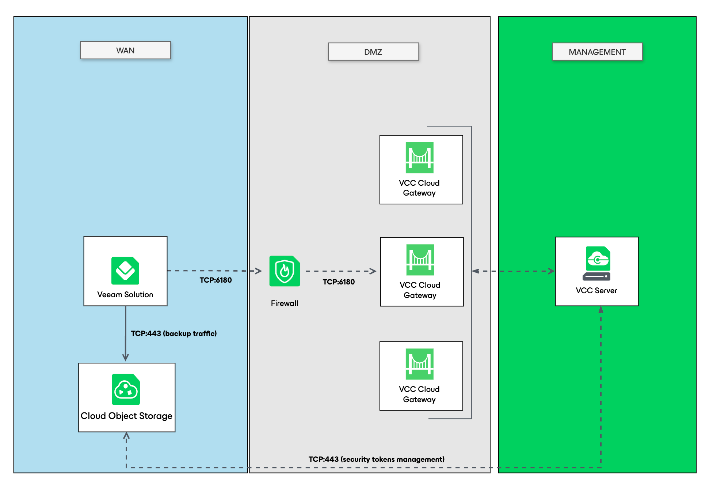Screen dimensions: 713x487
Task: Click TCP:6180 label left of Firewall
Action: point(216,280)
